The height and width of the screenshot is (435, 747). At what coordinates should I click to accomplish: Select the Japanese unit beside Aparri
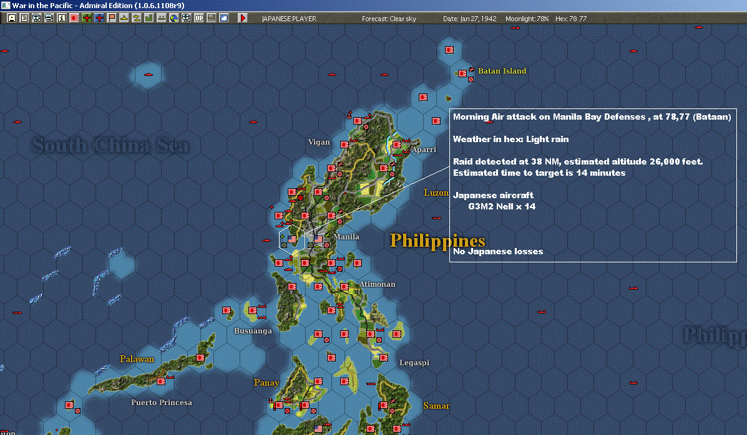click(397, 144)
